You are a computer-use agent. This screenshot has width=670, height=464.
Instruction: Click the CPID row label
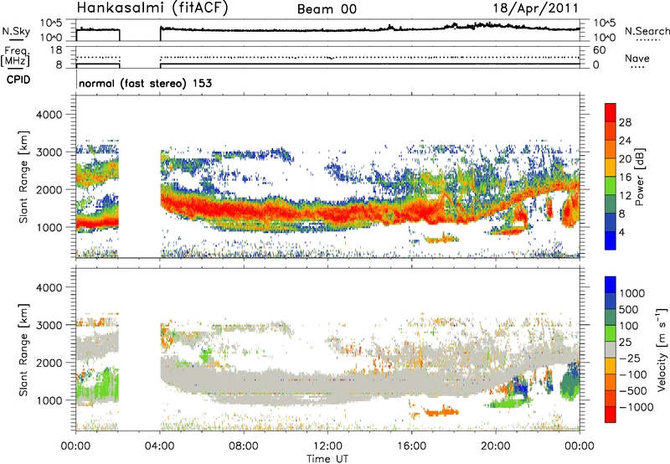(x=18, y=80)
